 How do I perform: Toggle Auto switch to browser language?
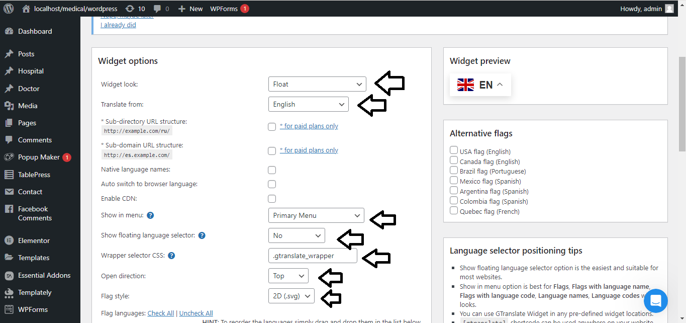(x=272, y=184)
